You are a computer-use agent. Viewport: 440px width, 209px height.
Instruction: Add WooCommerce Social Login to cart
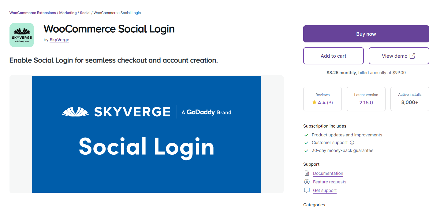(x=333, y=56)
